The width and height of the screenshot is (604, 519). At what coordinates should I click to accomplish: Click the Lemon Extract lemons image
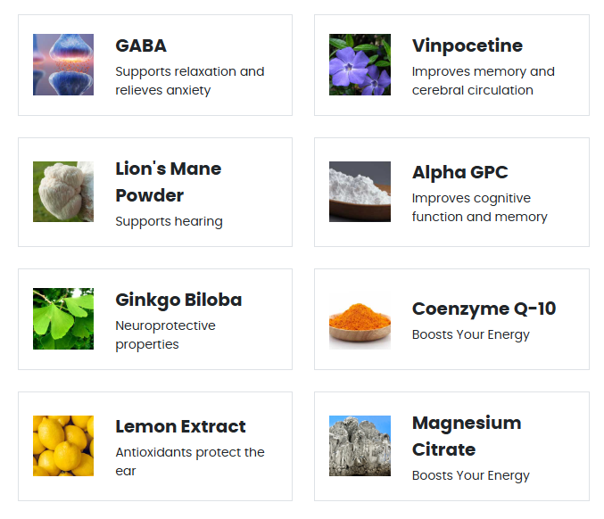pos(63,446)
